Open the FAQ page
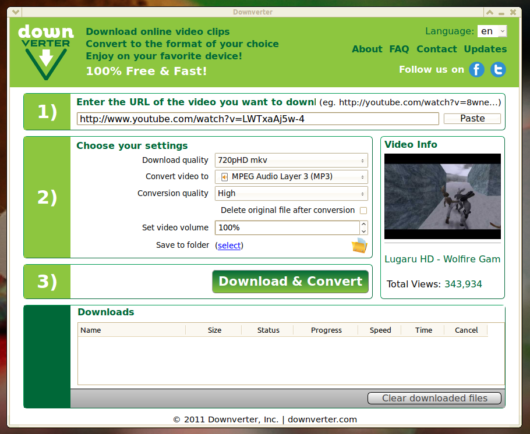 (x=399, y=49)
